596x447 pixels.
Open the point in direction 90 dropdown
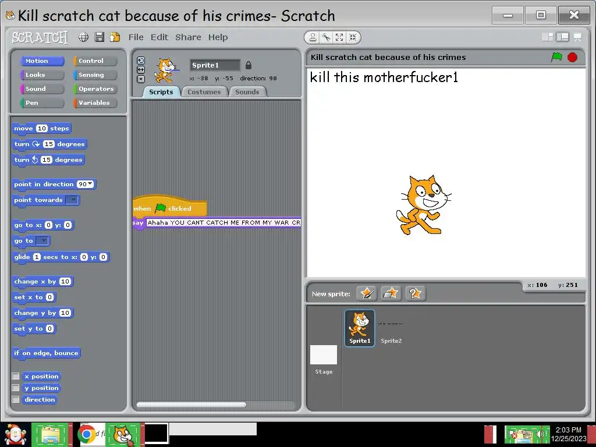pyautogui.click(x=90, y=184)
